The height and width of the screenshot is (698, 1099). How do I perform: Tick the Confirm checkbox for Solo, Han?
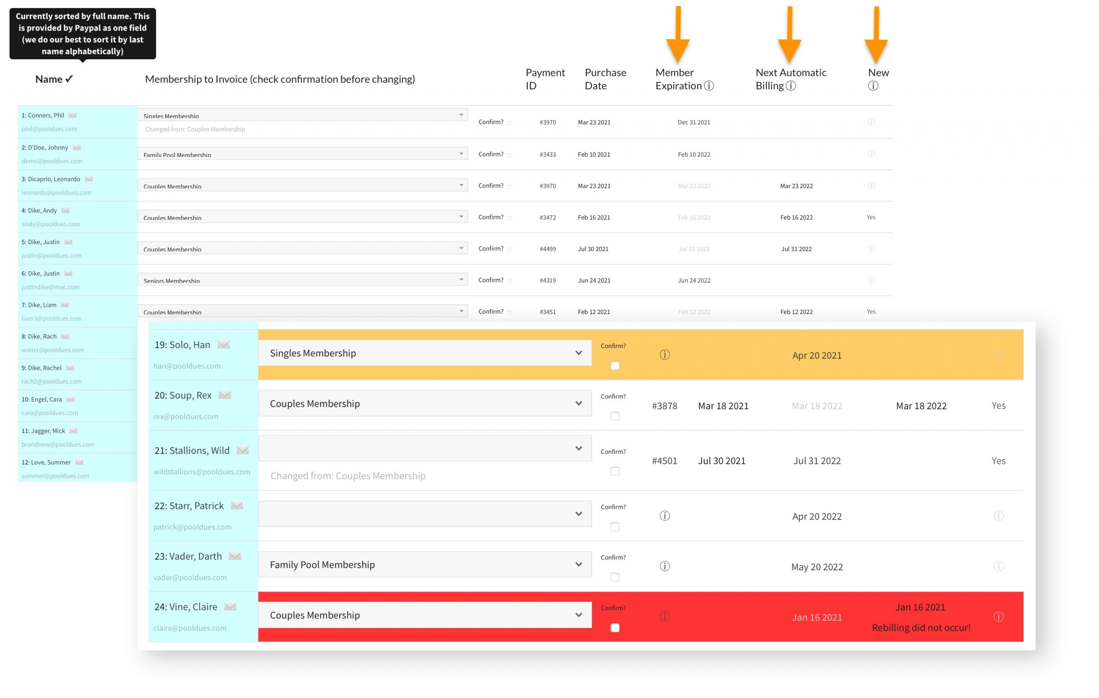pos(615,366)
